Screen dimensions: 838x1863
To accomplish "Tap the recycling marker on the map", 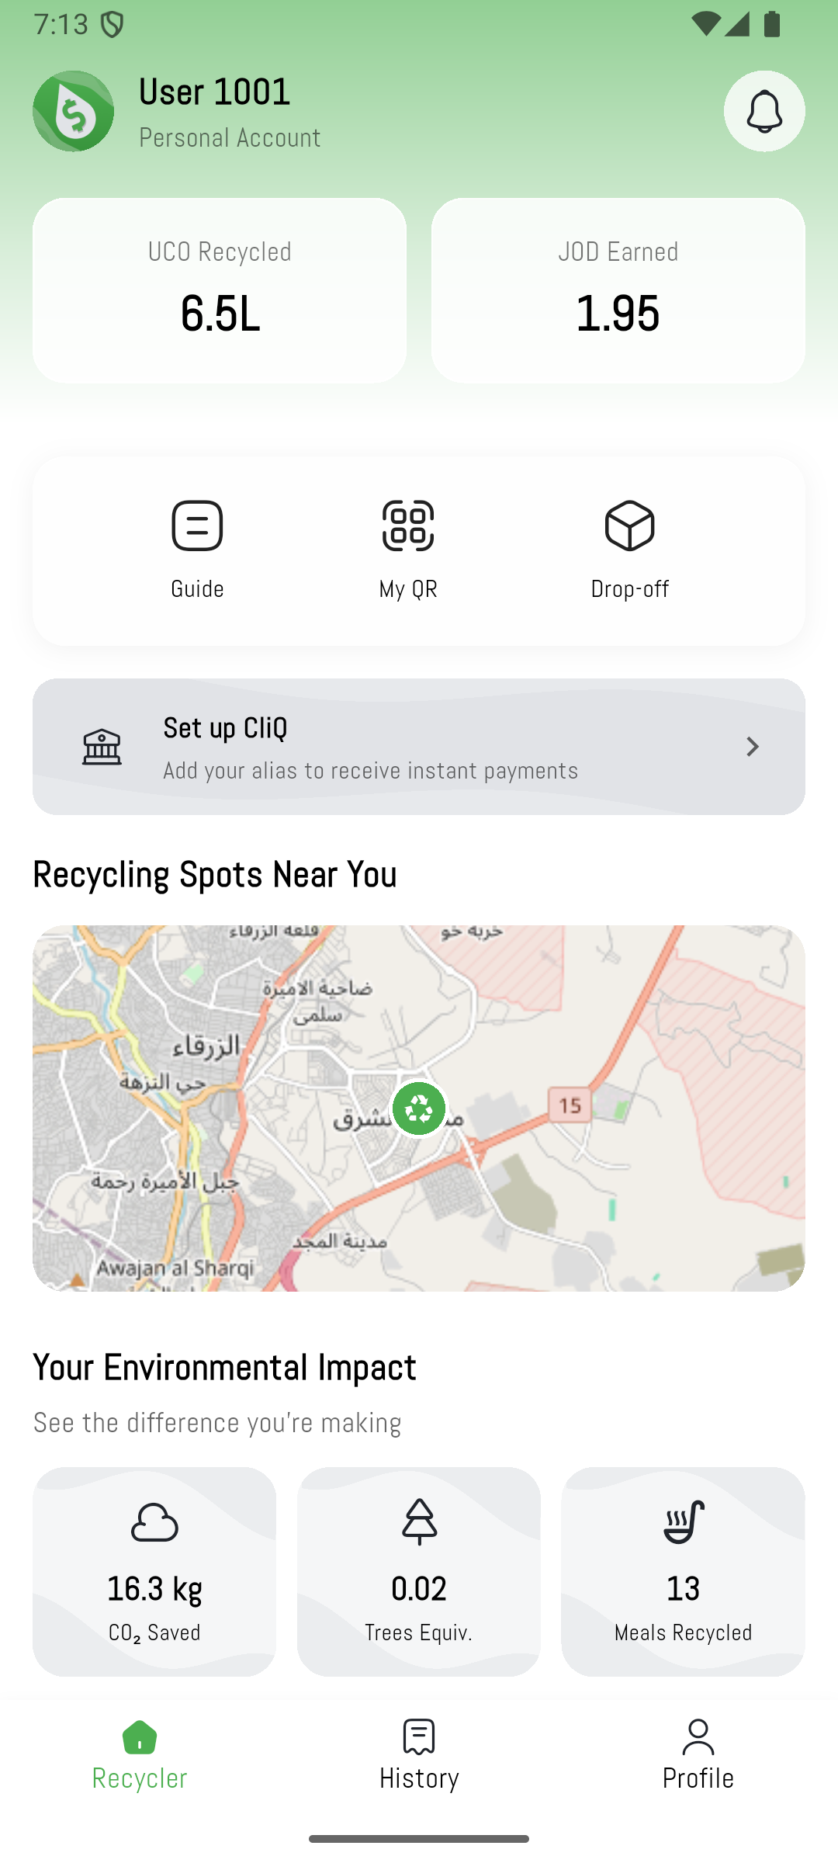I will click(x=419, y=1108).
